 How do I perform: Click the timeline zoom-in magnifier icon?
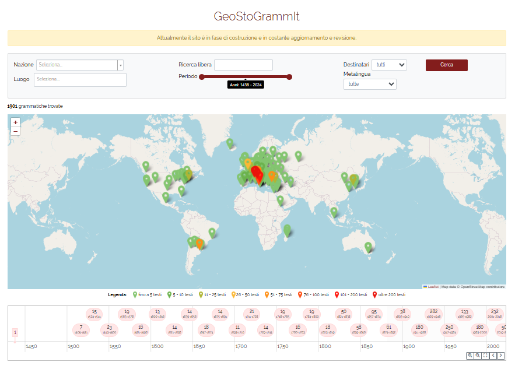(x=470, y=356)
